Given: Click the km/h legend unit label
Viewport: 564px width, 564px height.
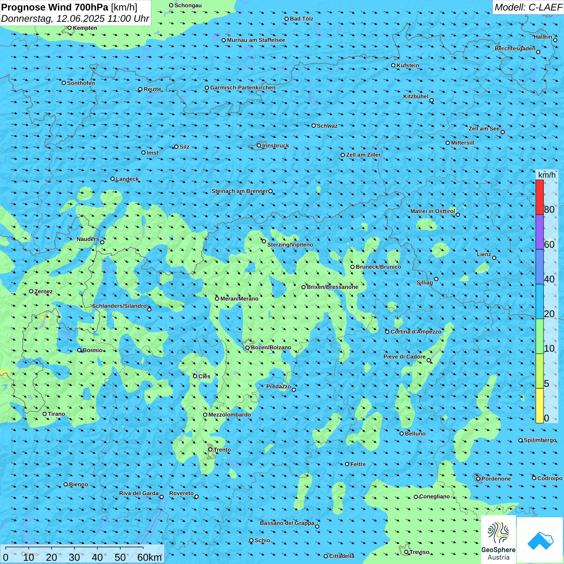Looking at the screenshot, I should tap(547, 175).
